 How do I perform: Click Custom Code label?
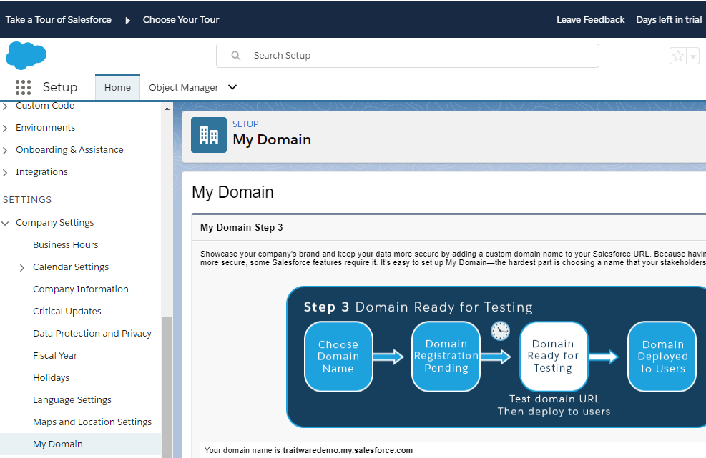pos(45,106)
